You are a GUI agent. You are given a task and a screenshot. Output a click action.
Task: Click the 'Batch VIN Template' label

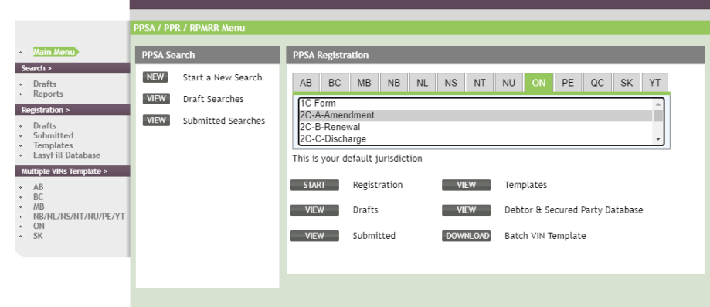(x=545, y=236)
